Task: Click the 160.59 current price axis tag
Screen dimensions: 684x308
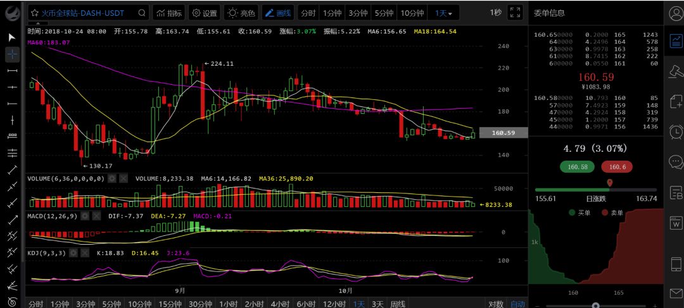Action: (503, 133)
